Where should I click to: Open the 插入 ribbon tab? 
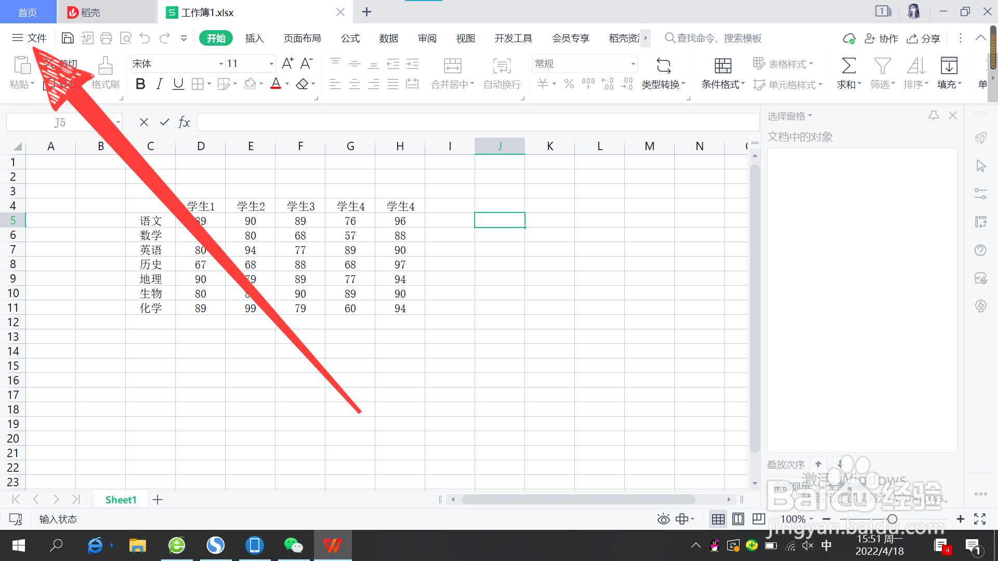pos(254,38)
